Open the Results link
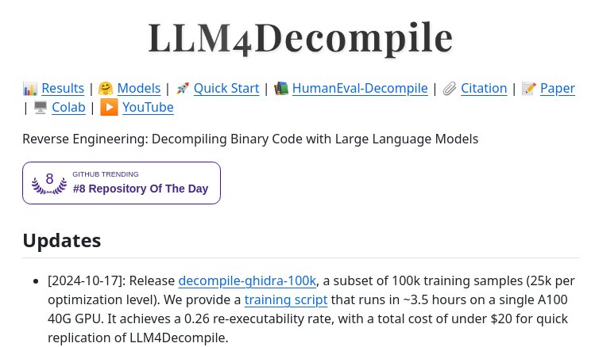The height and width of the screenshot is (347, 599). tap(63, 89)
